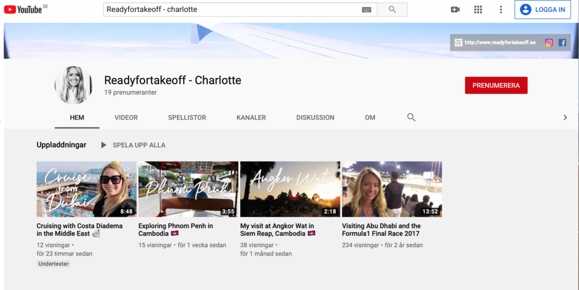
Task: Click the channel name Readyfortakeoff - Charlotte
Action: click(173, 80)
